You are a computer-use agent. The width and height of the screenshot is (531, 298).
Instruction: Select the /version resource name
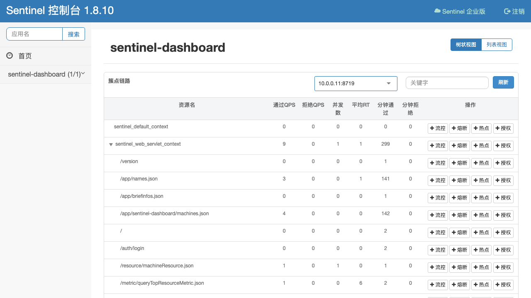pos(129,161)
